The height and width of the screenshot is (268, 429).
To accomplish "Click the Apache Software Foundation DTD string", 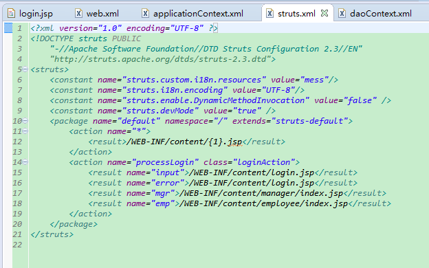I will click(x=206, y=49).
